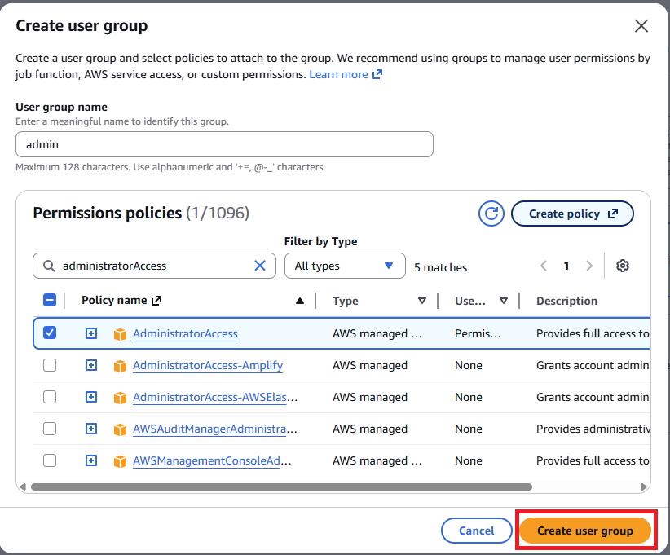Sort ascending by Policy name arrow

coord(300,301)
